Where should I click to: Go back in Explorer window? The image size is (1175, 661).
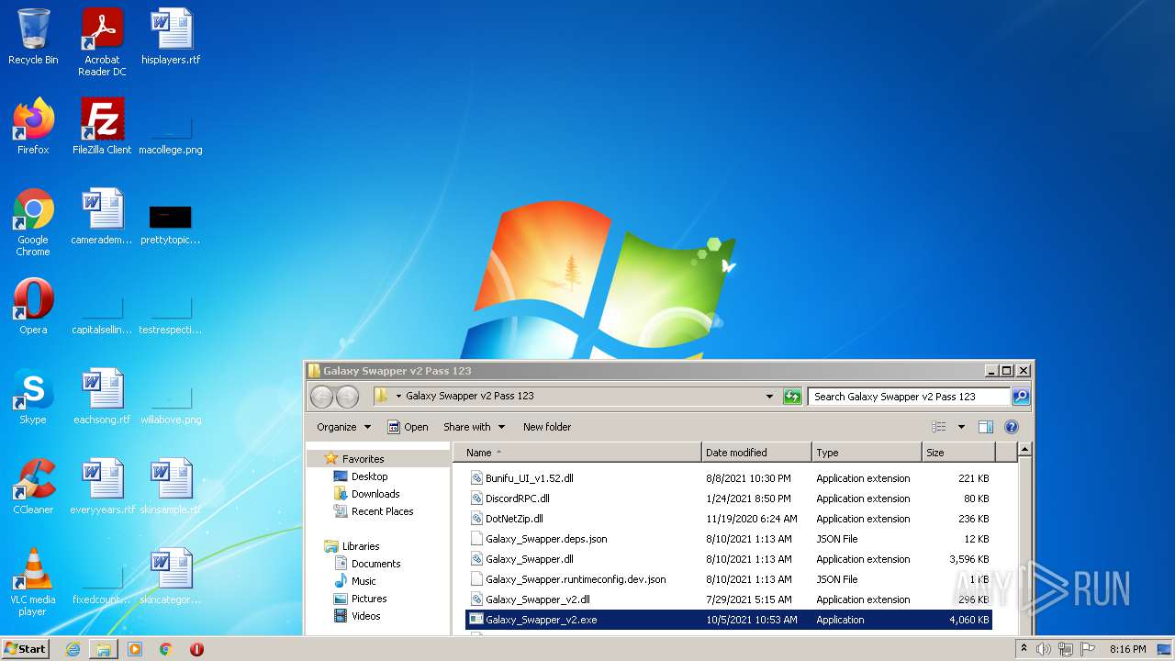(321, 397)
